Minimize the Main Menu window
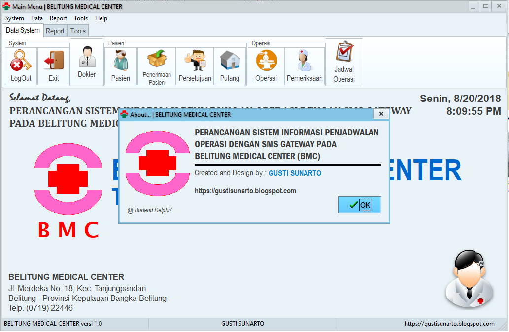 473,6
